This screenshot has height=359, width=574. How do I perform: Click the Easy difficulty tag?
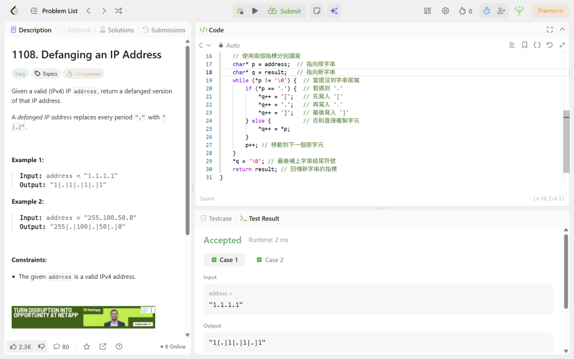21,73
